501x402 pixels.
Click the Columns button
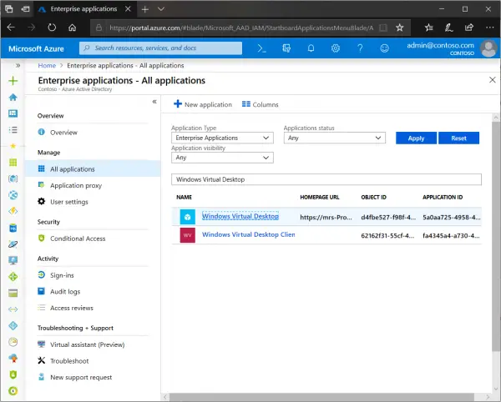point(260,104)
